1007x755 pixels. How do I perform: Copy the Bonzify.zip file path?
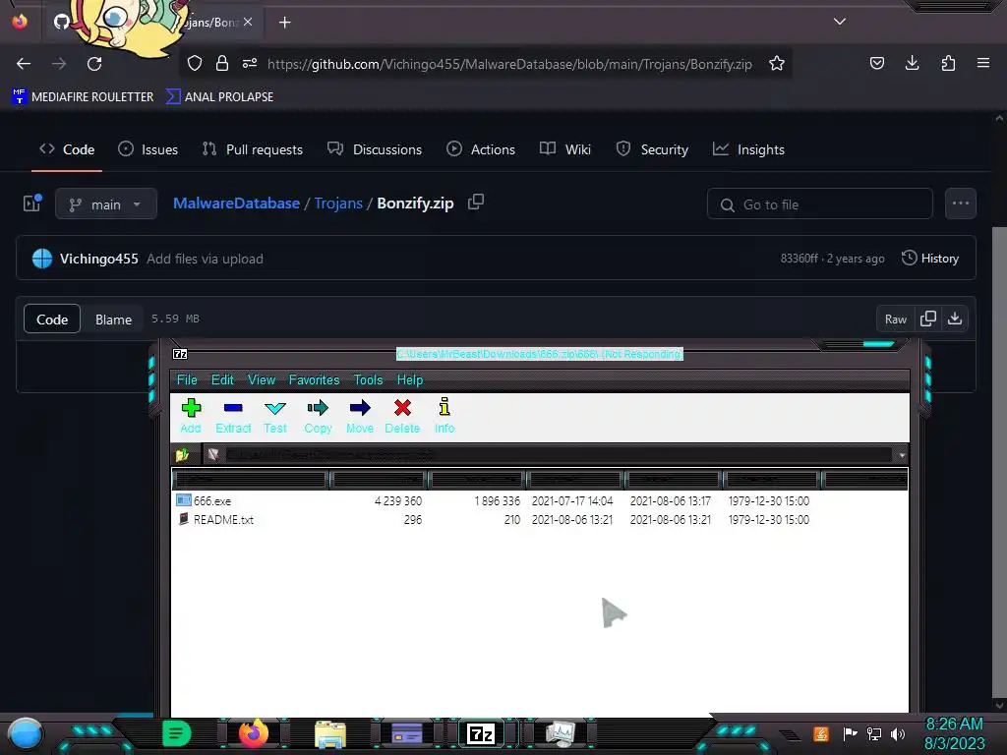click(476, 203)
